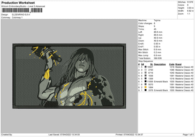This screenshot has height=137, width=195.
Task: Click the 'Description' column header
Action: [160, 64]
